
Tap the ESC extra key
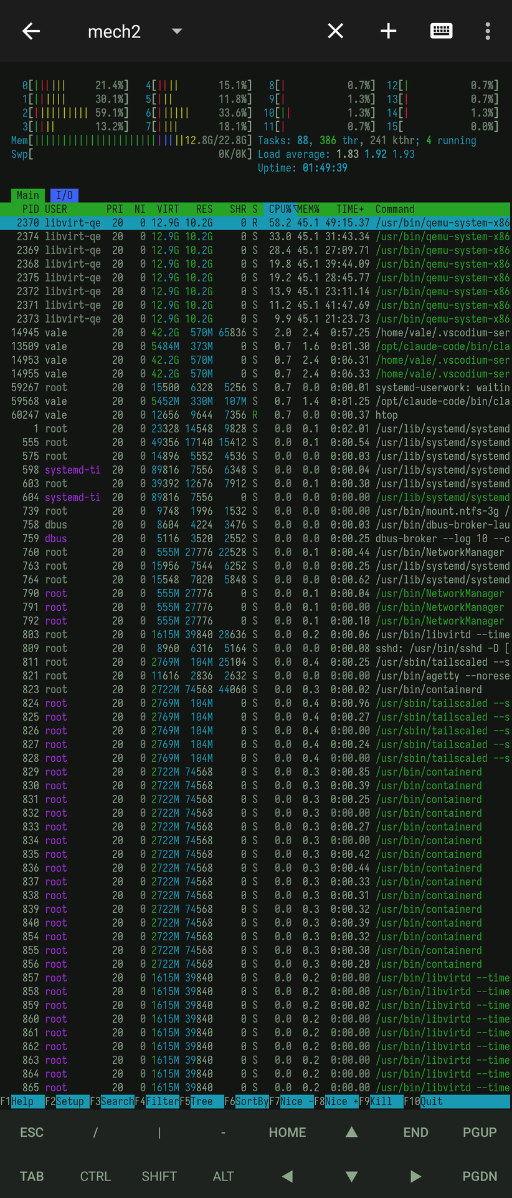[x=32, y=1132]
